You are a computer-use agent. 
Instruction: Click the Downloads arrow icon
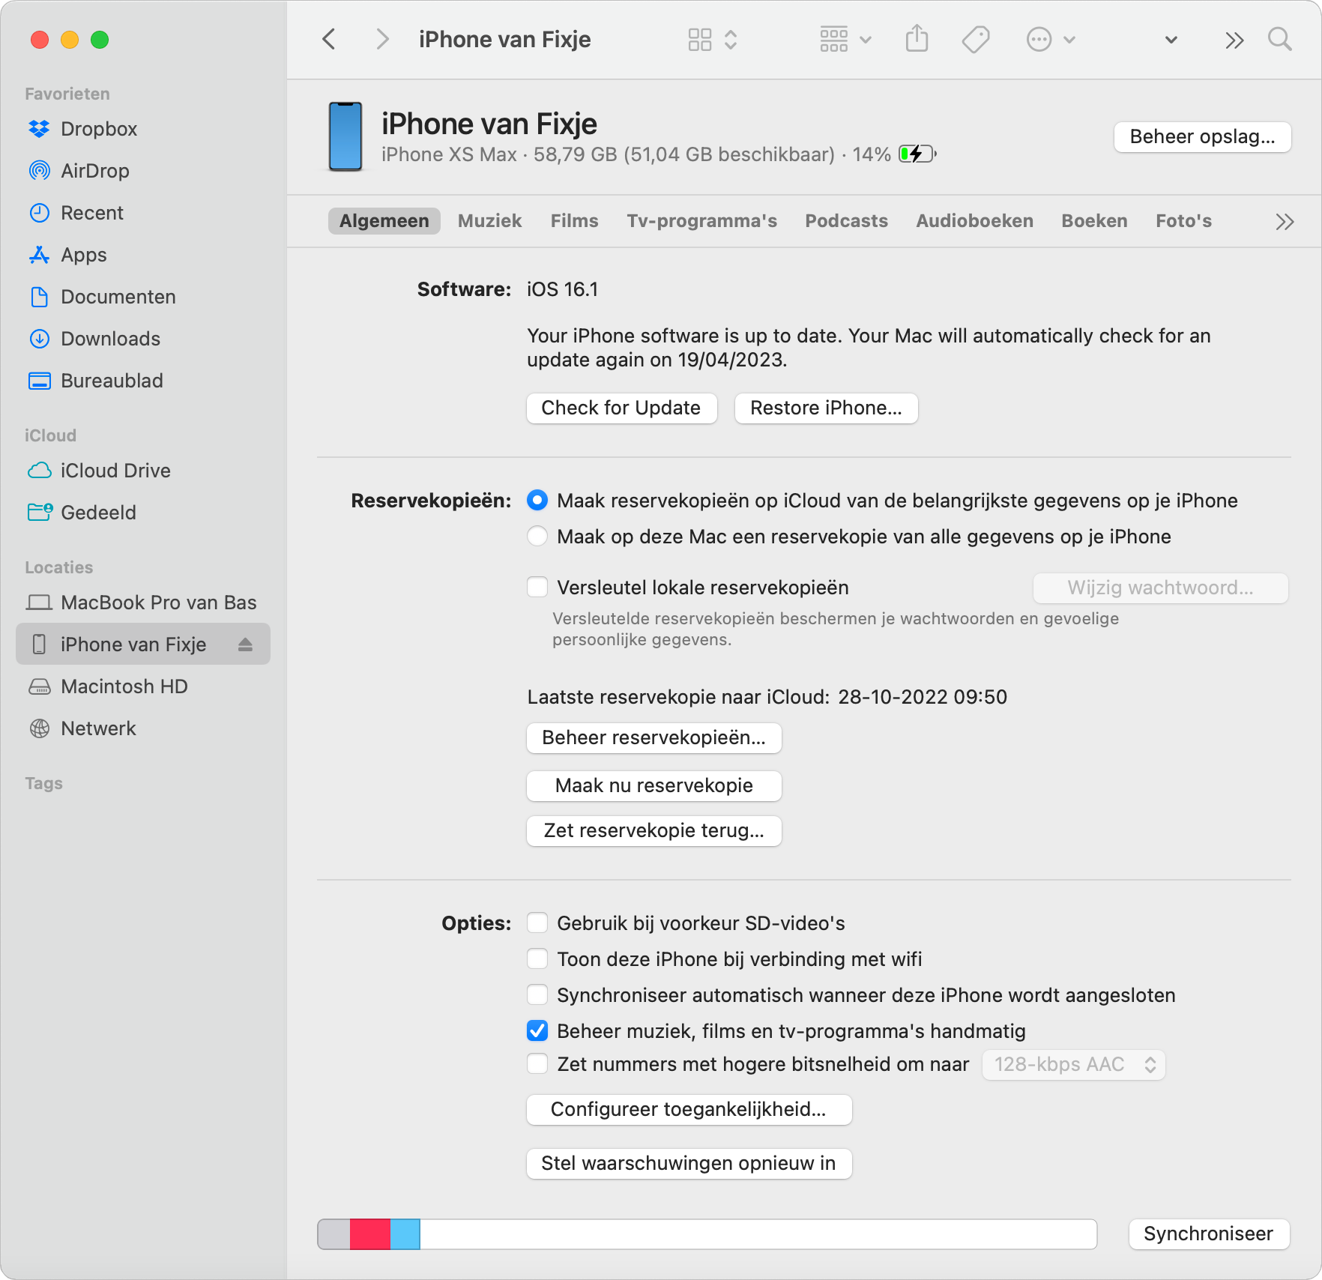point(39,339)
